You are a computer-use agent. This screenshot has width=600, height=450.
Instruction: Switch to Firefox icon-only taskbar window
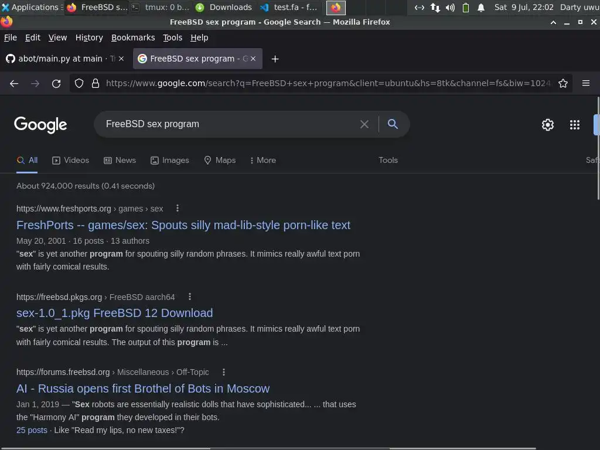[336, 8]
